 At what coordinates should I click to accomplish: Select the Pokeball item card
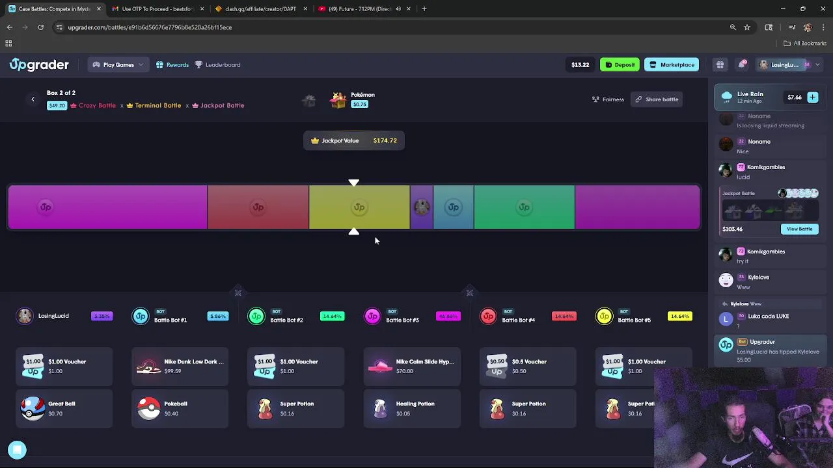(180, 408)
